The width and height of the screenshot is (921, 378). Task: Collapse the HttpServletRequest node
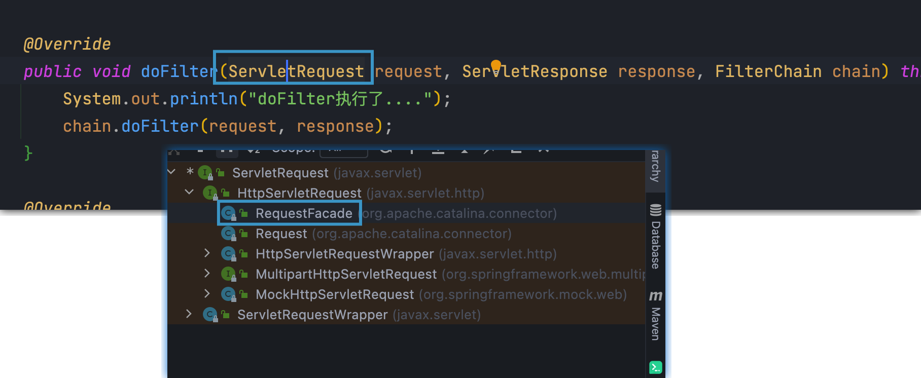[x=189, y=192]
